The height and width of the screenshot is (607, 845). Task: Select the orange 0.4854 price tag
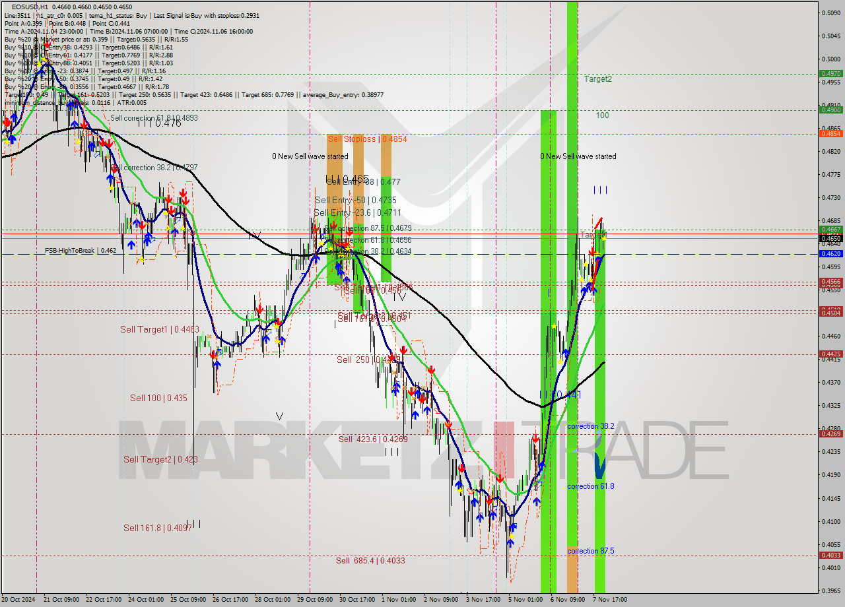click(830, 134)
